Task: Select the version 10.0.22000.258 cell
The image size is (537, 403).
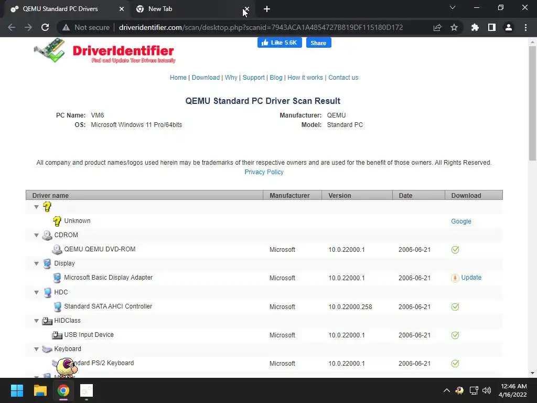Action: pos(350,306)
